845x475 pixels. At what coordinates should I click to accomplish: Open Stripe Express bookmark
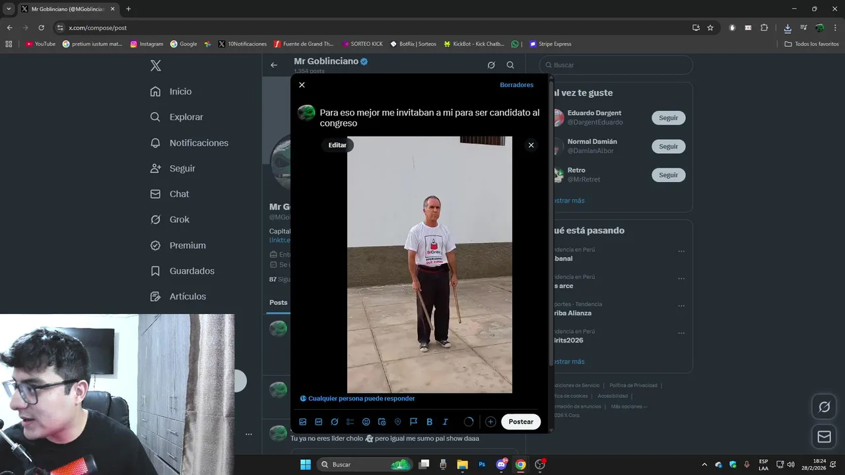(x=550, y=44)
